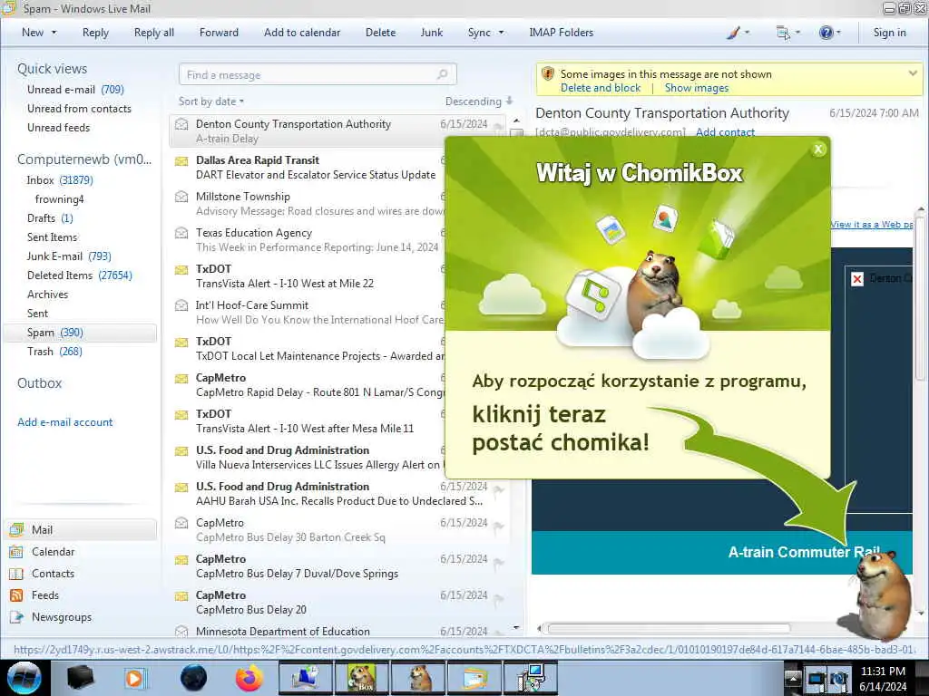Viewport: 929px width, 696px height.
Task: Click the envelope icon of Millstone Township
Action: pyautogui.click(x=181, y=197)
